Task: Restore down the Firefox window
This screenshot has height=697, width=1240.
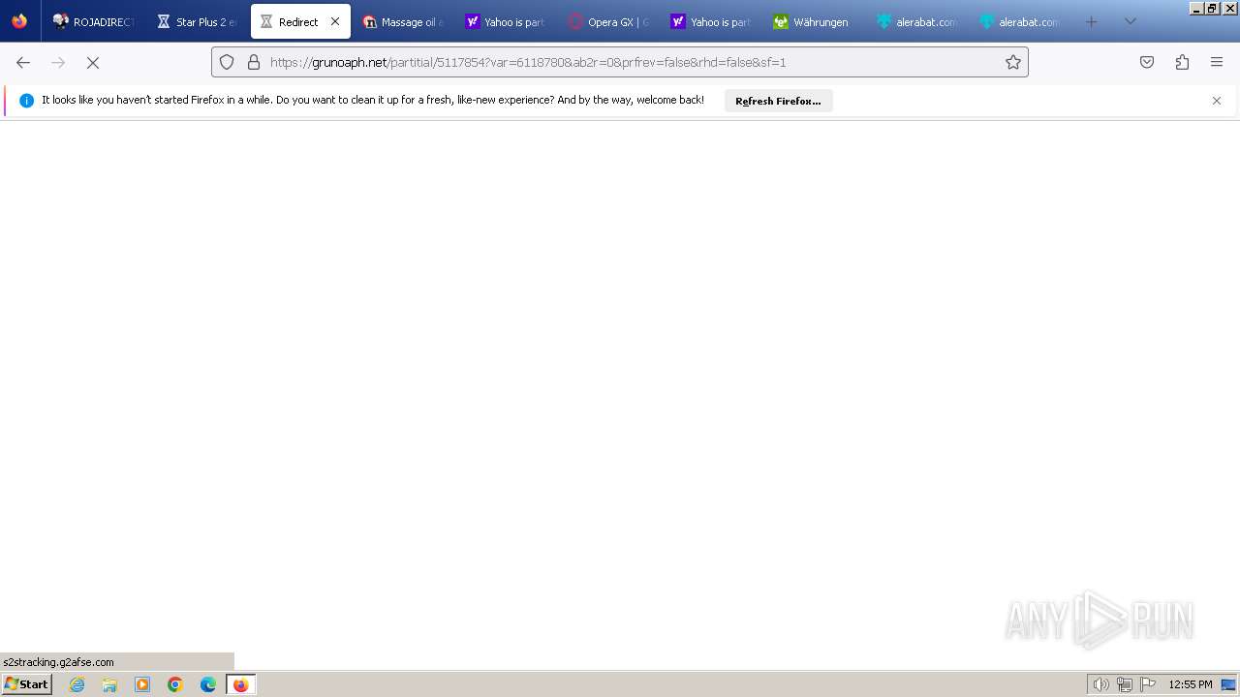Action: coord(1212,8)
